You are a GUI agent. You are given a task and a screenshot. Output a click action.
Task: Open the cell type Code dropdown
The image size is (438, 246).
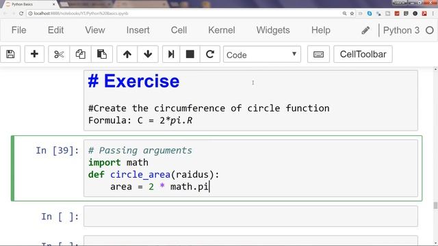(x=261, y=55)
